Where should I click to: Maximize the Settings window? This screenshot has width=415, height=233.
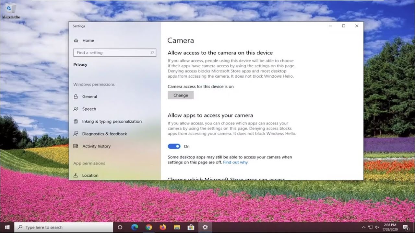point(344,26)
